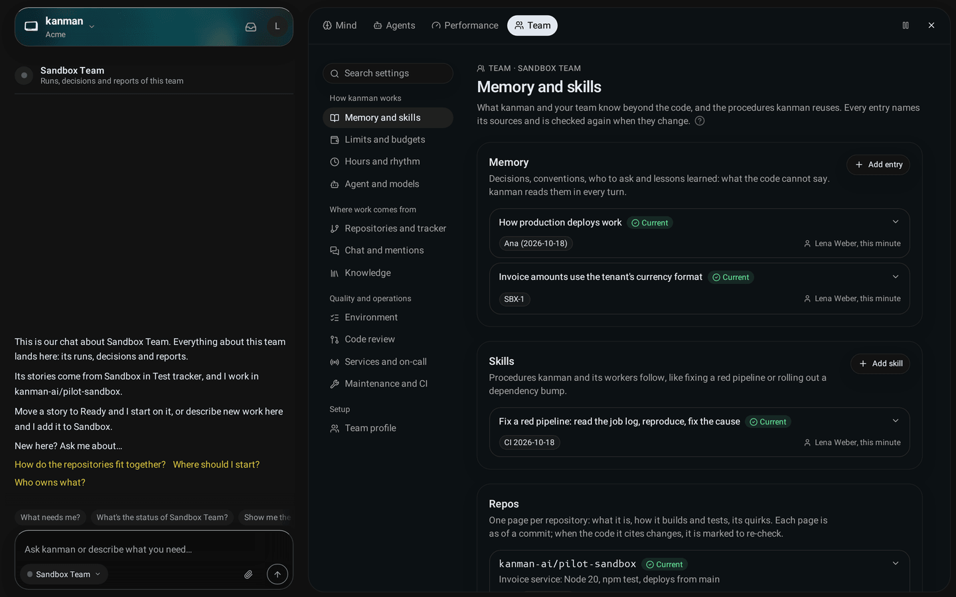Open Environment settings
Viewport: 956px width, 597px height.
coord(388,317)
